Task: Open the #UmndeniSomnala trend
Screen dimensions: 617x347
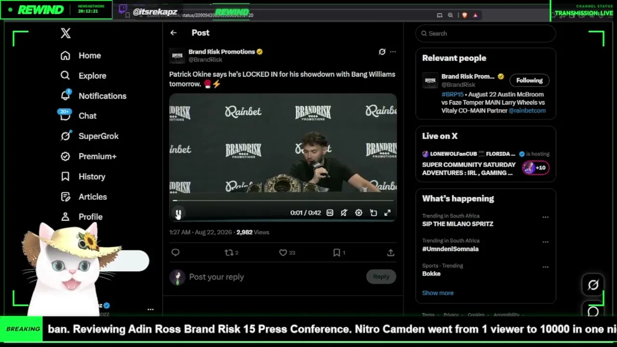Action: (450, 249)
